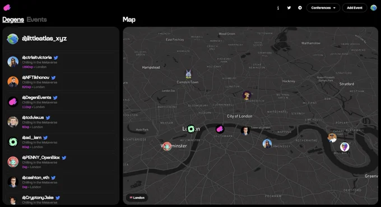Open Twitter icon next to @PENNY_OpenBlox
Viewport: 381px width, 207px height.
coord(64,158)
